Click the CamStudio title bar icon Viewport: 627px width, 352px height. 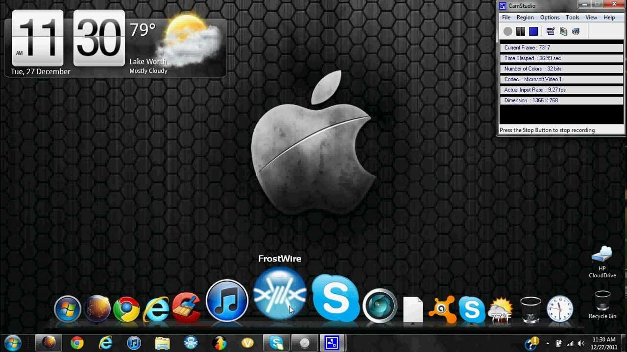[503, 6]
